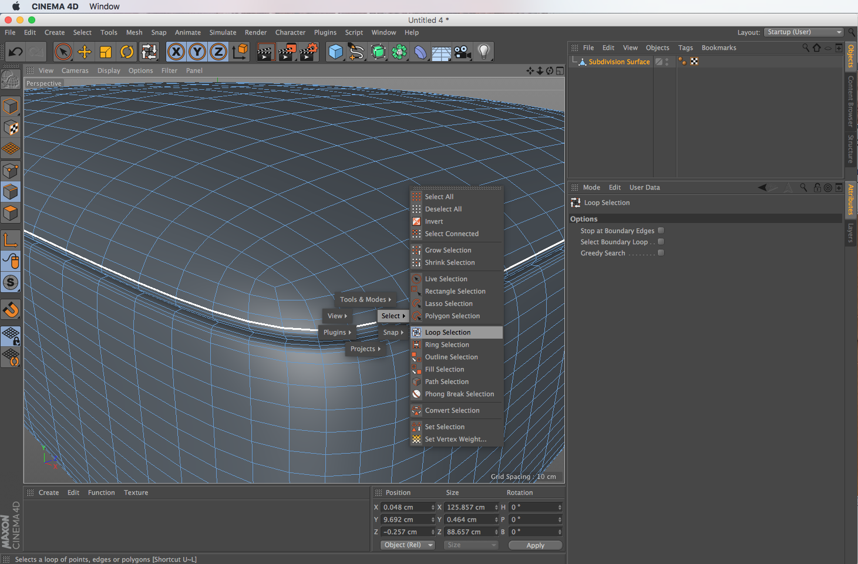Enable Stop at Boundary Edges checkbox
This screenshot has height=564, width=858.
pos(661,231)
